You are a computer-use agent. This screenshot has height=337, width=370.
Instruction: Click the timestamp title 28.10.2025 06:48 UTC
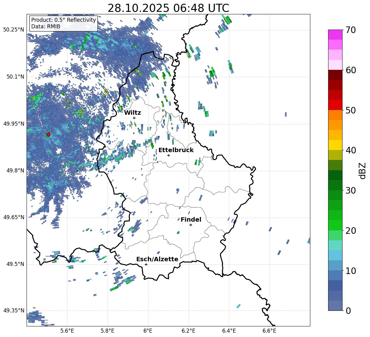(168, 8)
